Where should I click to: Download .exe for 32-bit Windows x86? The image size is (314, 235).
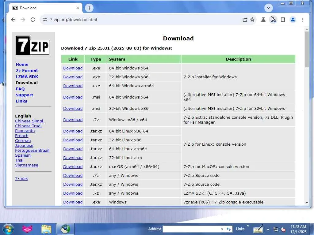pos(73,77)
